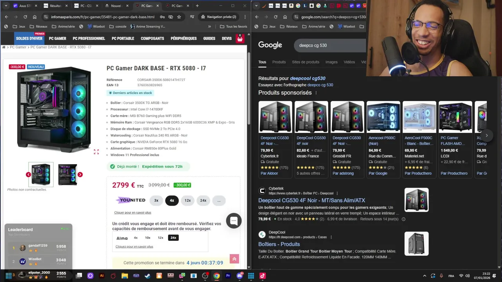Switch to Chrome in the taskbar

(216, 276)
